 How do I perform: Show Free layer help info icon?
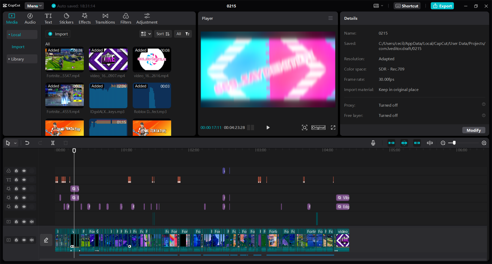coord(484,115)
